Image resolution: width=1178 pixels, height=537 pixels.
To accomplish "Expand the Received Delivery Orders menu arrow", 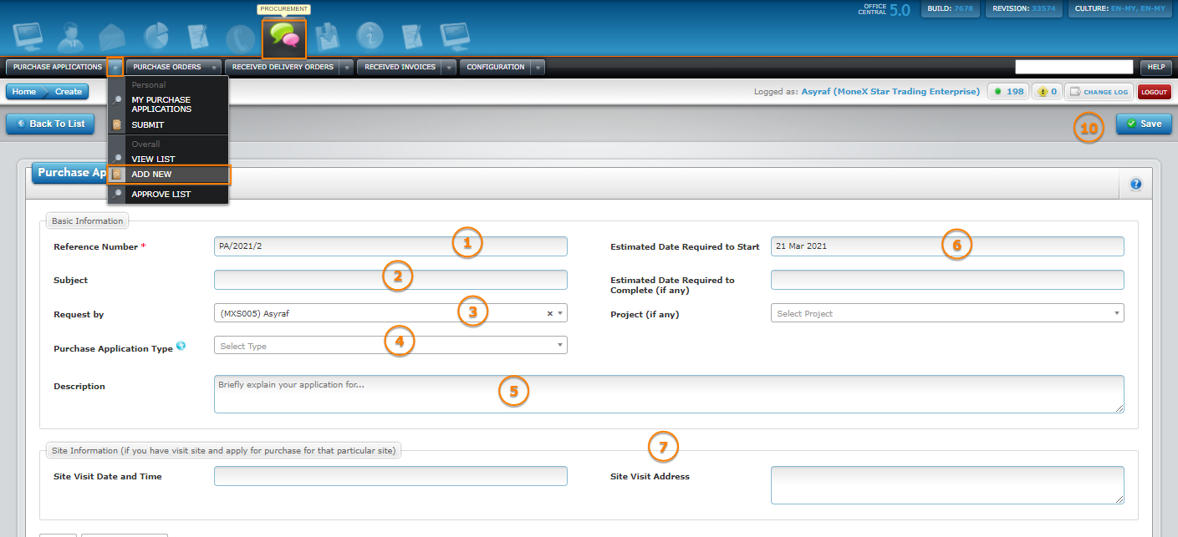I will (347, 67).
